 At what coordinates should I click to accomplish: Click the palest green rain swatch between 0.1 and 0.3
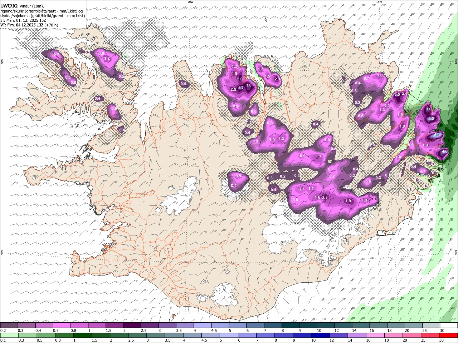pyautogui.click(x=9, y=335)
